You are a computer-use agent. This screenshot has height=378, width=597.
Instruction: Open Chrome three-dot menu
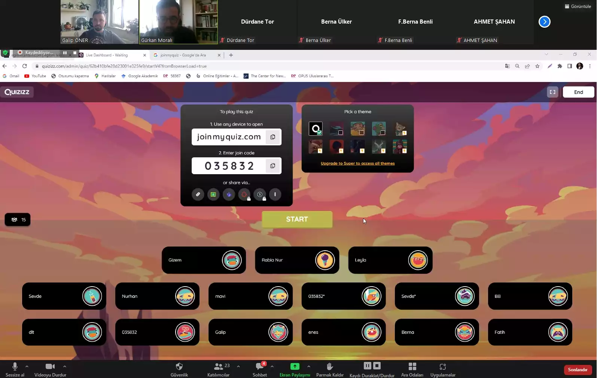click(590, 66)
